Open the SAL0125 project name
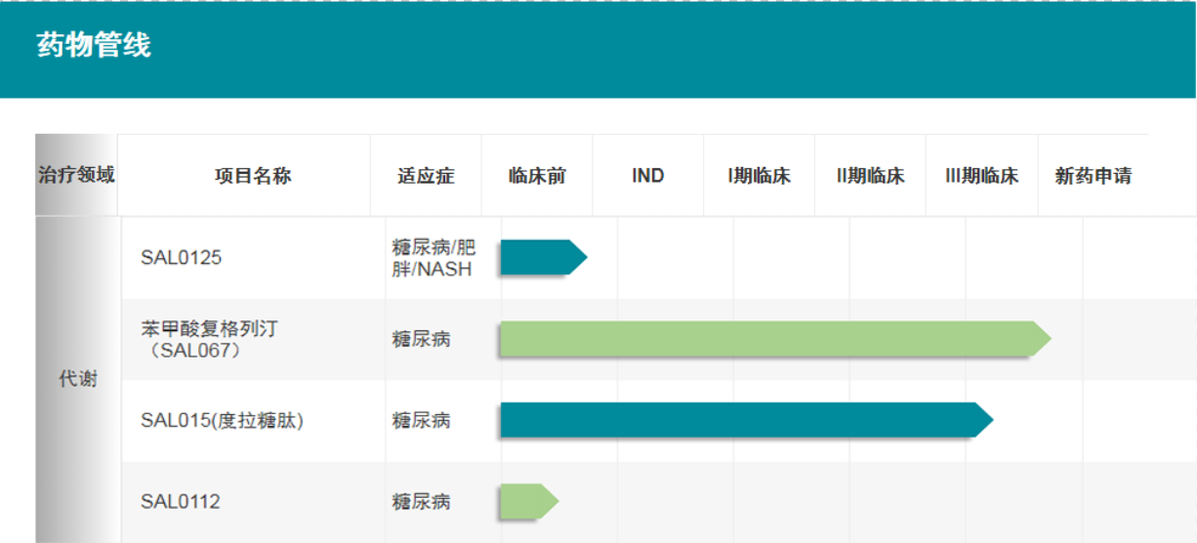 point(181,258)
